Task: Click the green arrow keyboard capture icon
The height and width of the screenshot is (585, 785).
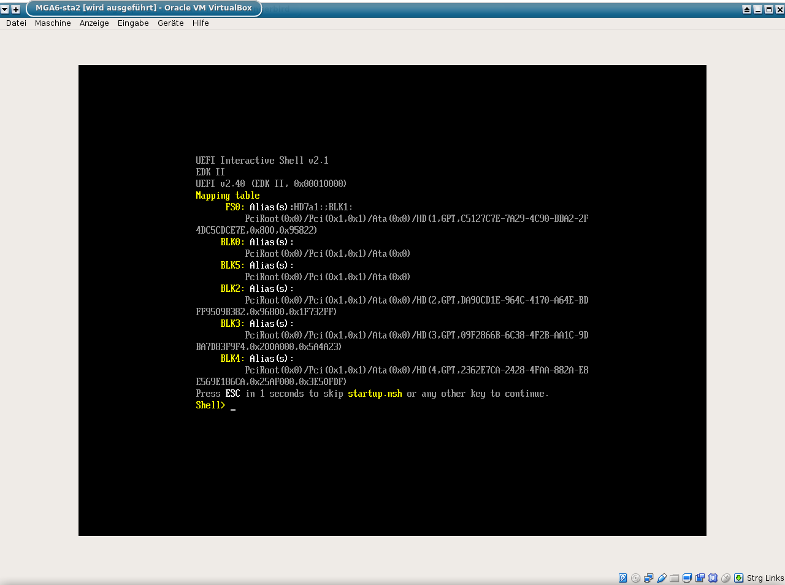Action: [738, 578]
